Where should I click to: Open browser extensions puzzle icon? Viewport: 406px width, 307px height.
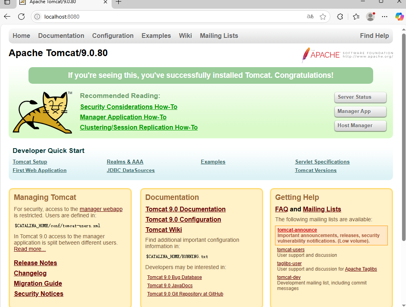tap(340, 17)
